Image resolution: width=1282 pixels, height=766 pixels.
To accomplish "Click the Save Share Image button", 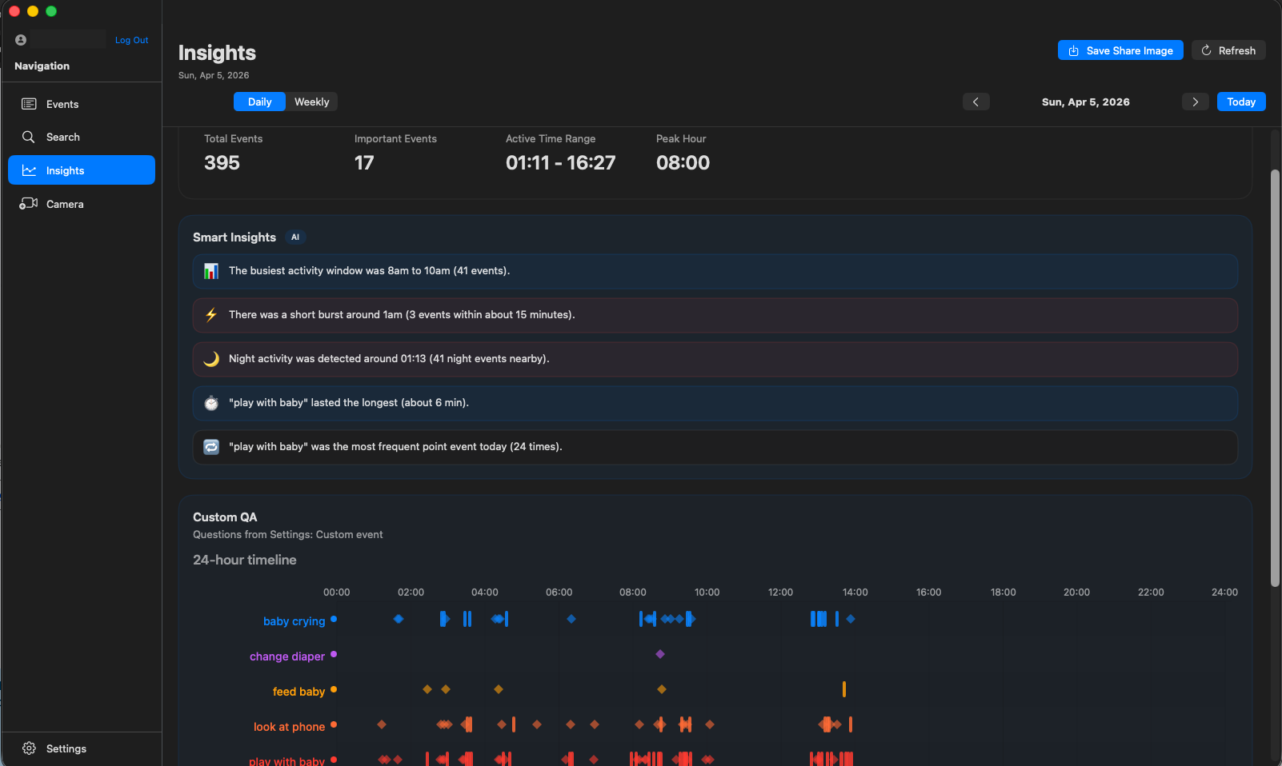I will tap(1120, 50).
